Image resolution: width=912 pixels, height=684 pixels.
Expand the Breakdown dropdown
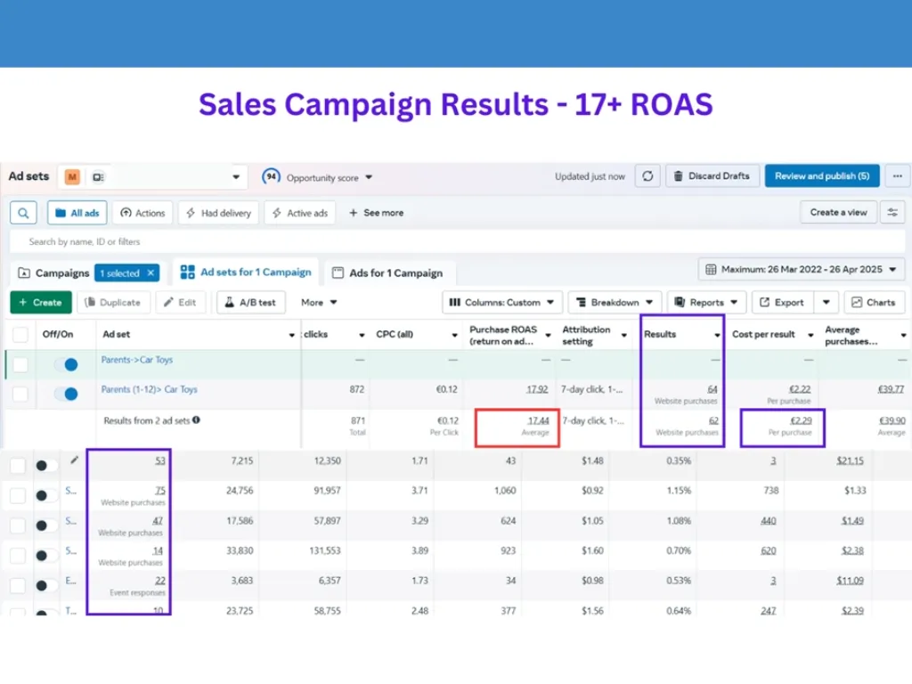coord(615,302)
